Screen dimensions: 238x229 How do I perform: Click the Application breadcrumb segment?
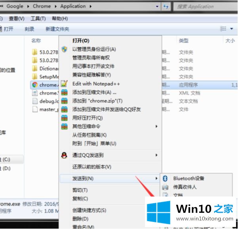click(73, 6)
